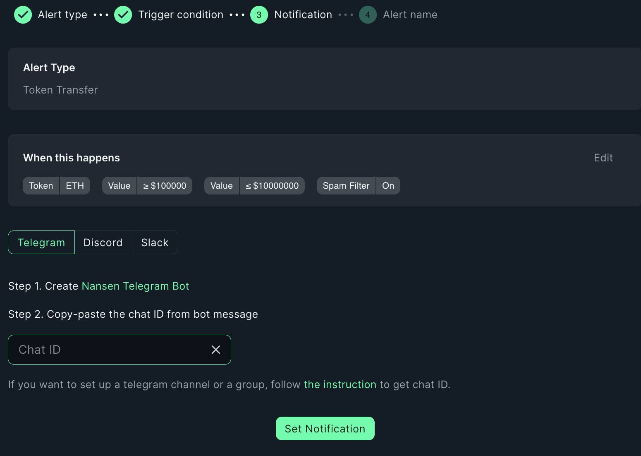Screen dimensions: 641x456
Task: Click the step 3 Notification circle
Action: pyautogui.click(x=259, y=15)
